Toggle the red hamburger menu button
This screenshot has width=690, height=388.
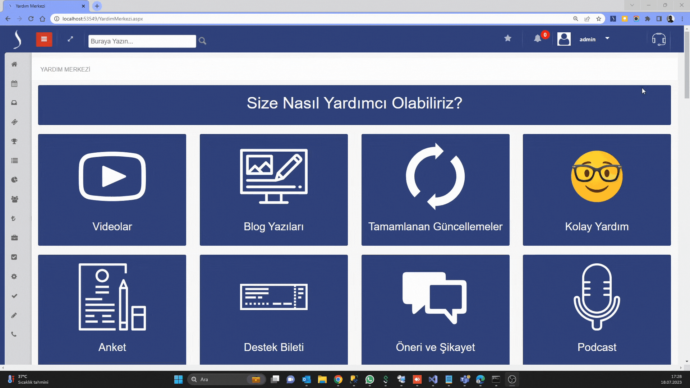(x=44, y=39)
